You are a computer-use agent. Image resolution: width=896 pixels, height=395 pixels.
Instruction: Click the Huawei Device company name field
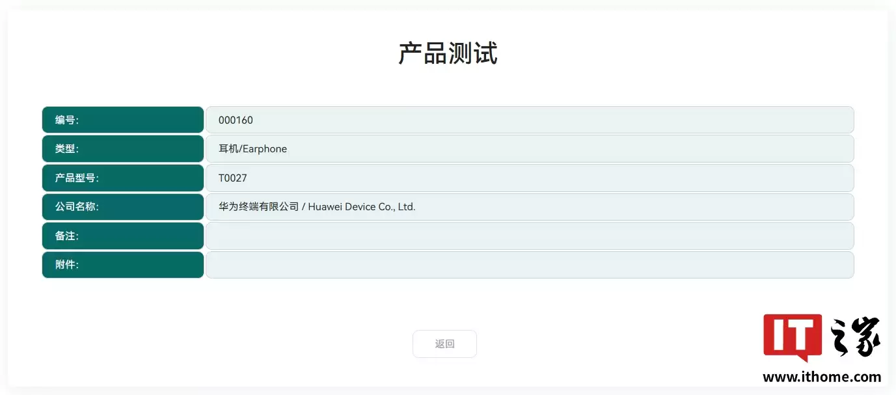click(530, 206)
